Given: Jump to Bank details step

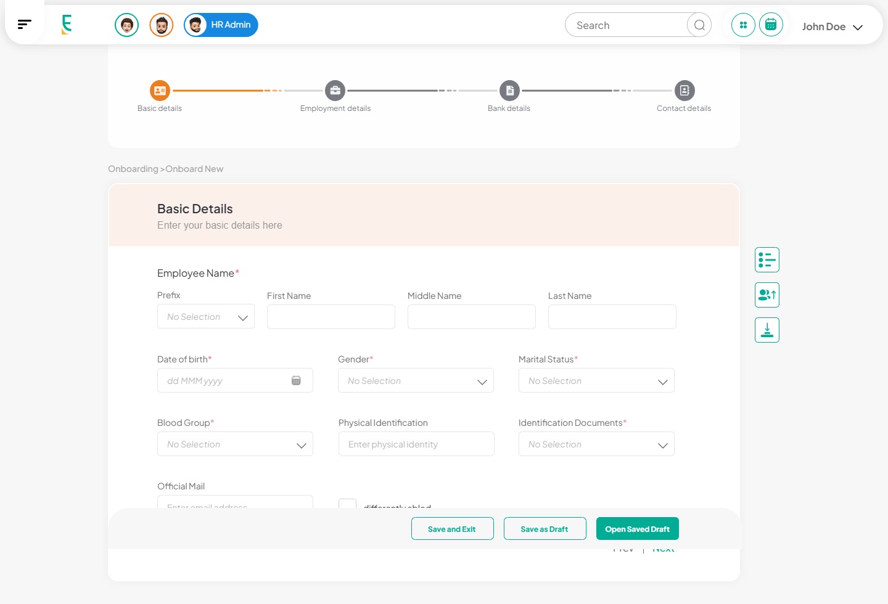Looking at the screenshot, I should [x=509, y=91].
